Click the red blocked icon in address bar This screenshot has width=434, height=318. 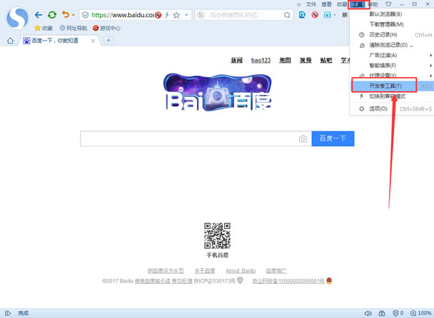click(x=158, y=15)
